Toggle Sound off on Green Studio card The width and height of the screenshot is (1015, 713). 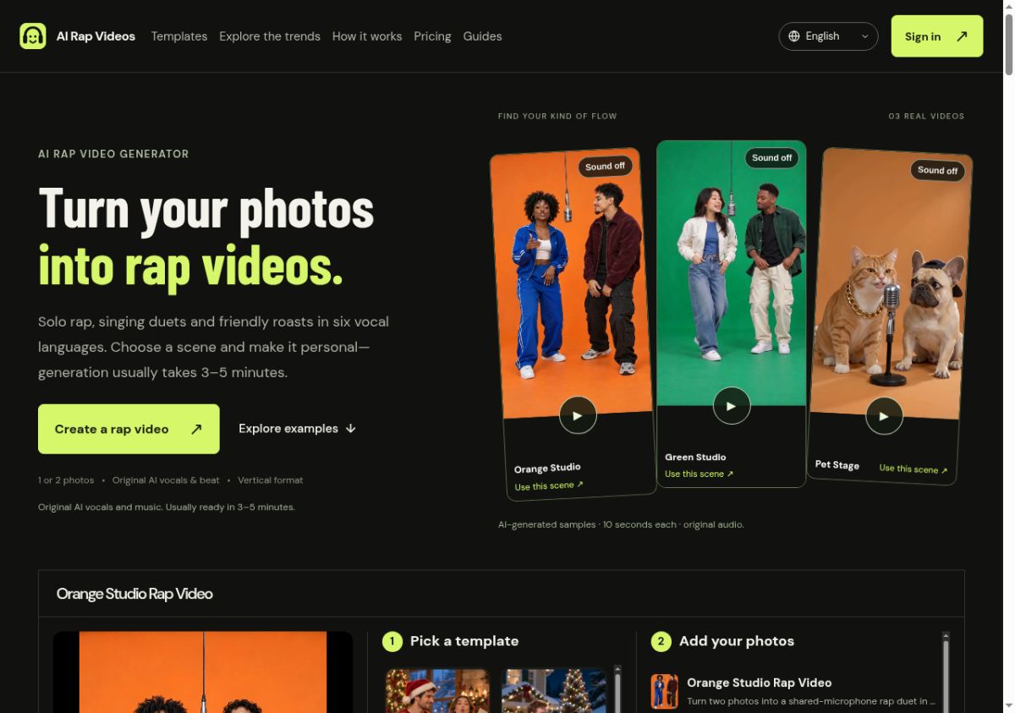[772, 158]
